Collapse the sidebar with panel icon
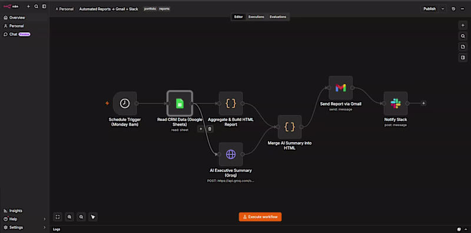The width and height of the screenshot is (471, 233). [x=44, y=6]
